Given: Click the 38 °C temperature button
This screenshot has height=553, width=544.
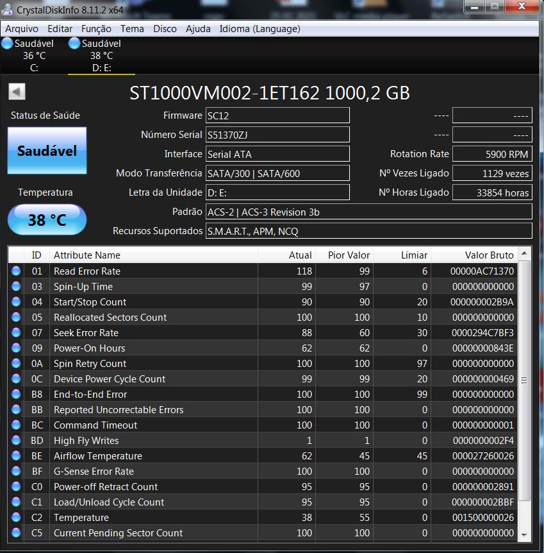Looking at the screenshot, I should pyautogui.click(x=47, y=219).
